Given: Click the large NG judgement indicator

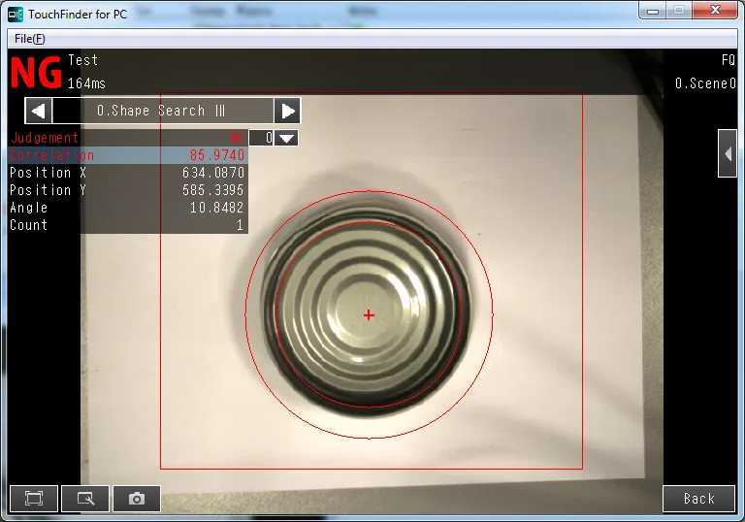Looking at the screenshot, I should click(x=36, y=73).
